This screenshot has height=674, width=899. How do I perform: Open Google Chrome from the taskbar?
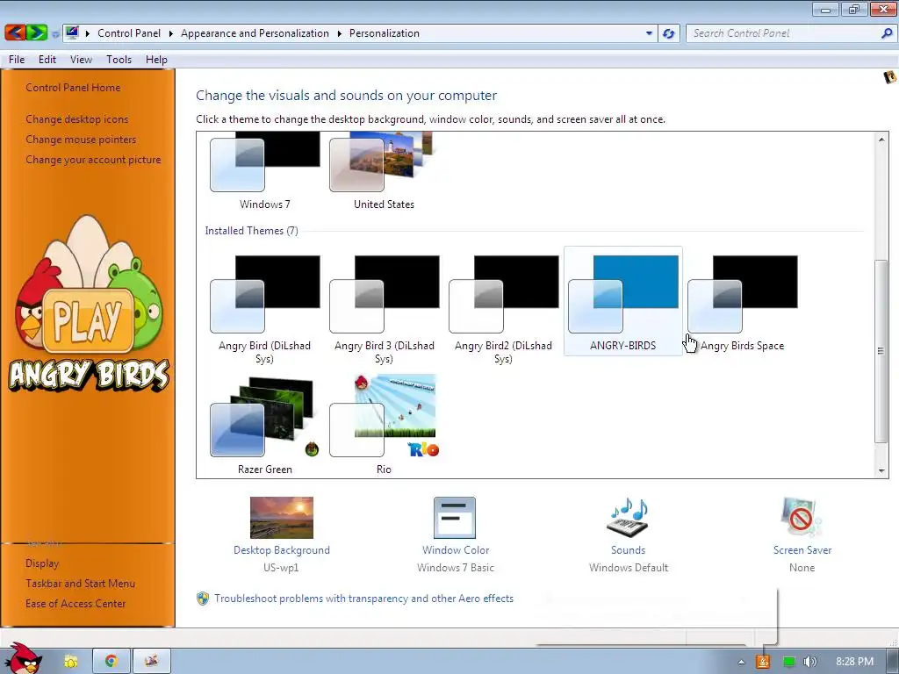pyautogui.click(x=111, y=662)
